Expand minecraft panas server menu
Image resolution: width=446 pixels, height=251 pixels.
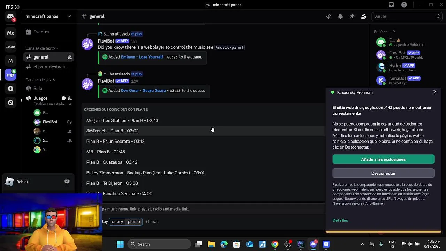click(48, 16)
